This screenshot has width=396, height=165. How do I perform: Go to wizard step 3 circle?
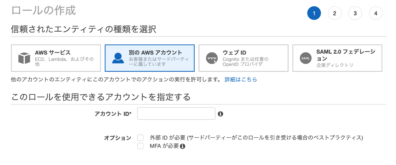pos(355,13)
